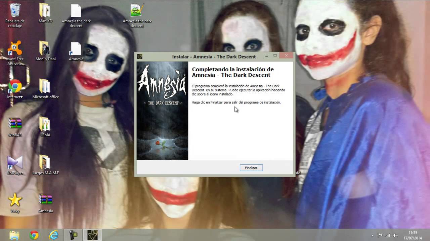Open File Explorer from the taskbar

tap(14, 235)
